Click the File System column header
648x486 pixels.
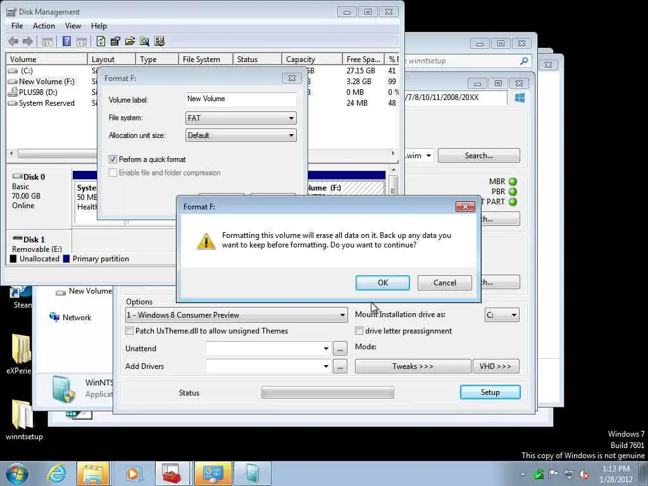pos(206,59)
